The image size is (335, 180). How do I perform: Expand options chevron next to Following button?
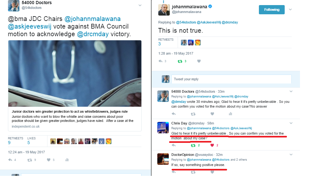290,10
